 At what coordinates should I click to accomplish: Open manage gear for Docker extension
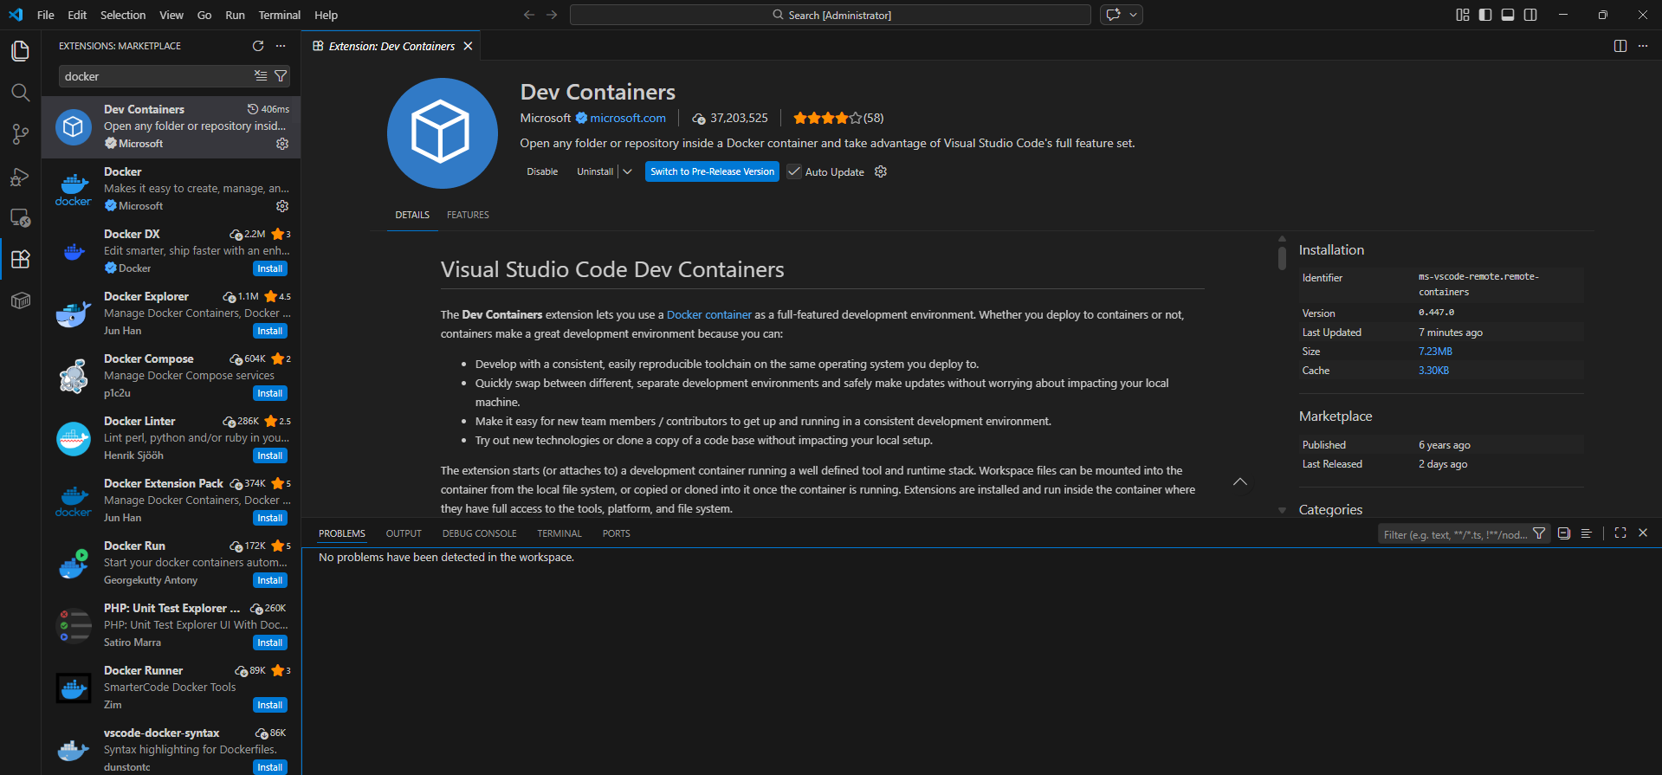pyautogui.click(x=282, y=206)
